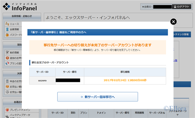Click the migration deadline 2017年02月24日 text
This screenshot has height=118, width=195.
(x=125, y=80)
